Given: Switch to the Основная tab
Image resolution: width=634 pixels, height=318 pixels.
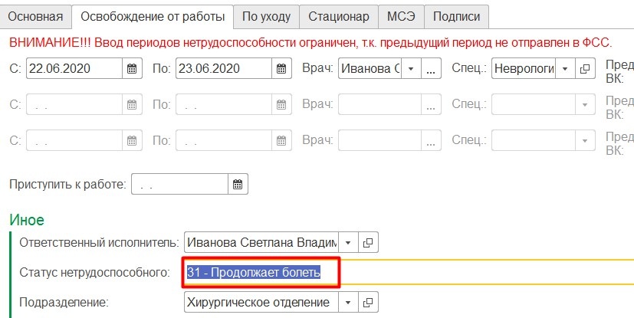Looking at the screenshot, I should pos(35,16).
